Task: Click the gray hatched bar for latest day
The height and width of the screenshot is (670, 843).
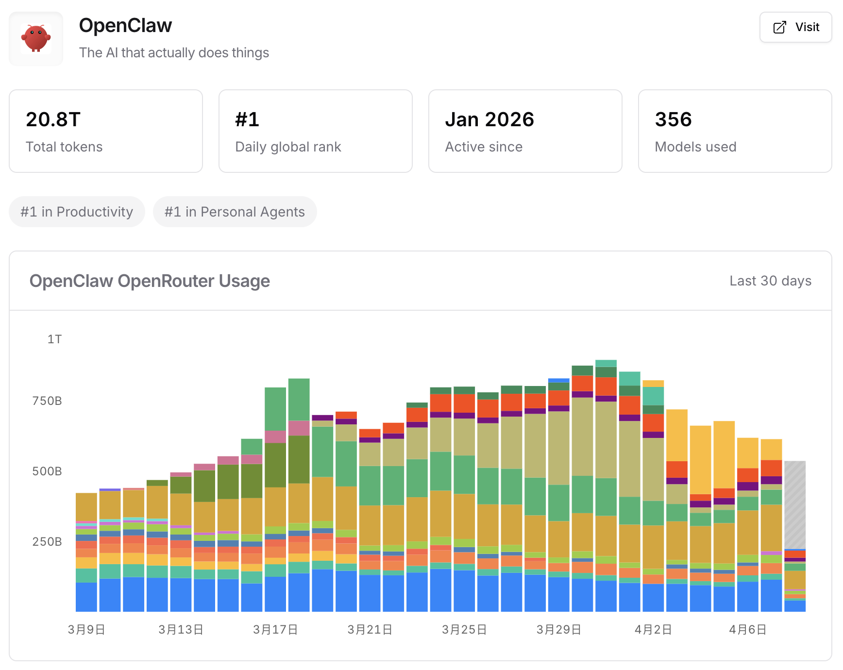Action: [x=795, y=504]
